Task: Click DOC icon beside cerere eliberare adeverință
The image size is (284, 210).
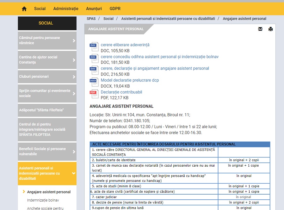Action: tap(94, 47)
